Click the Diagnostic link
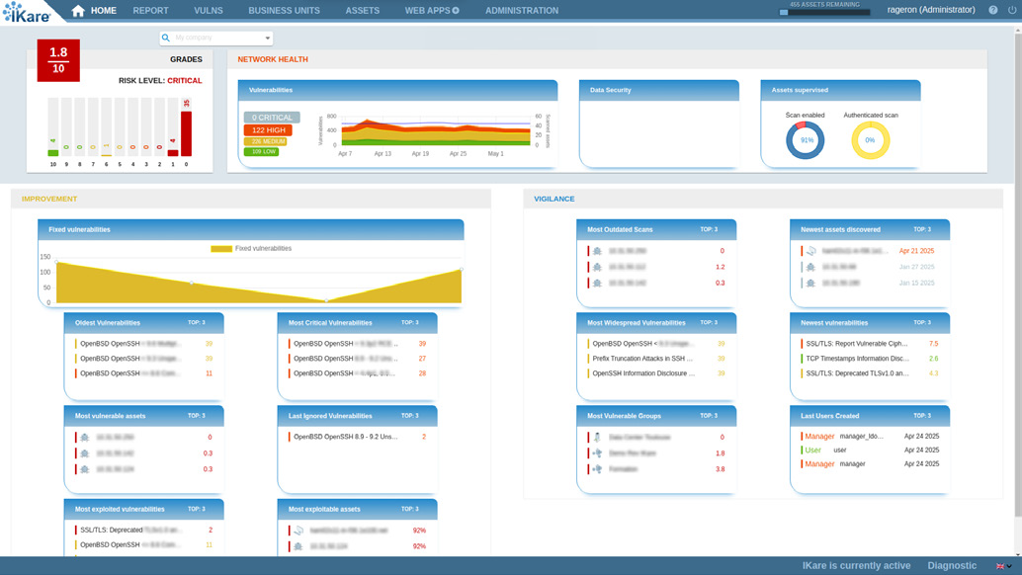The height and width of the screenshot is (575, 1022). point(952,566)
